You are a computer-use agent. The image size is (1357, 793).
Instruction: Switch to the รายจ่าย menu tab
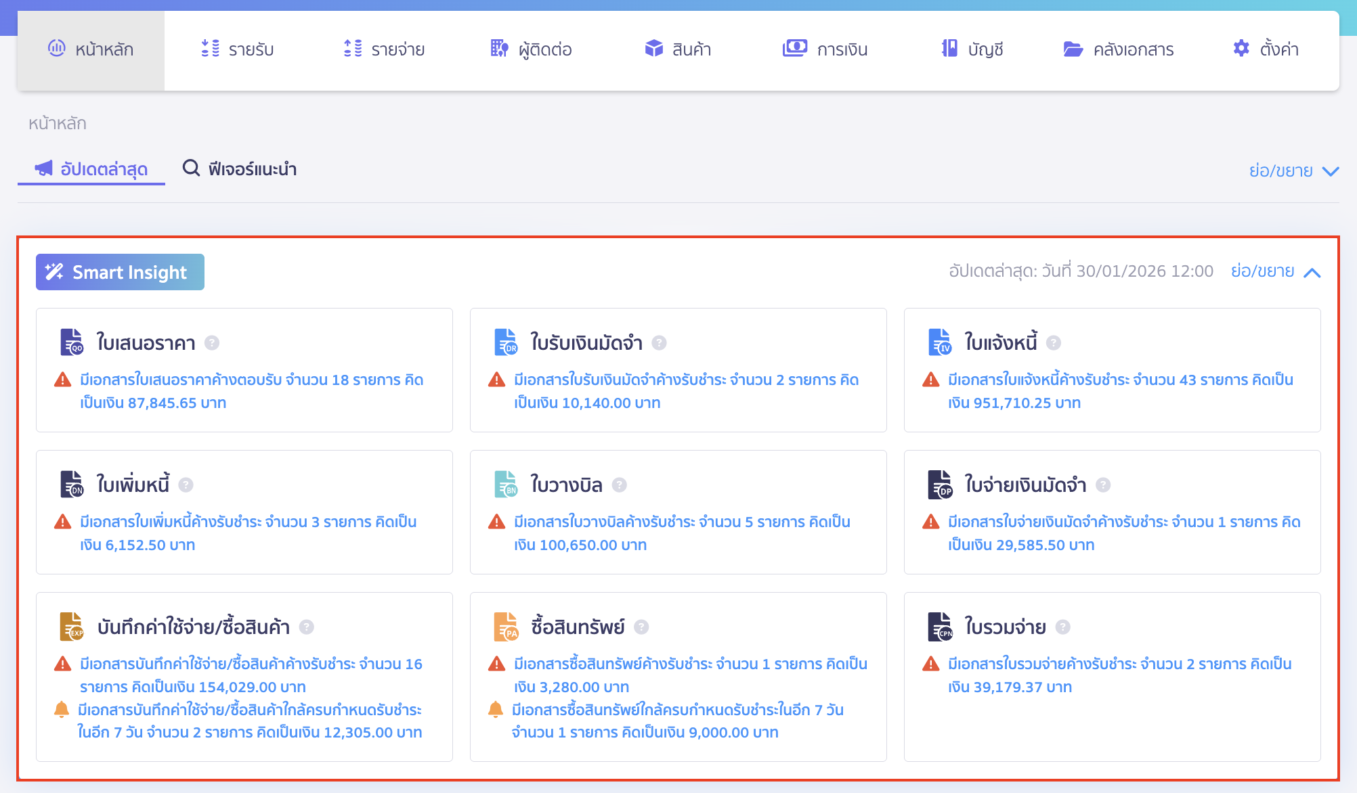[x=384, y=49]
